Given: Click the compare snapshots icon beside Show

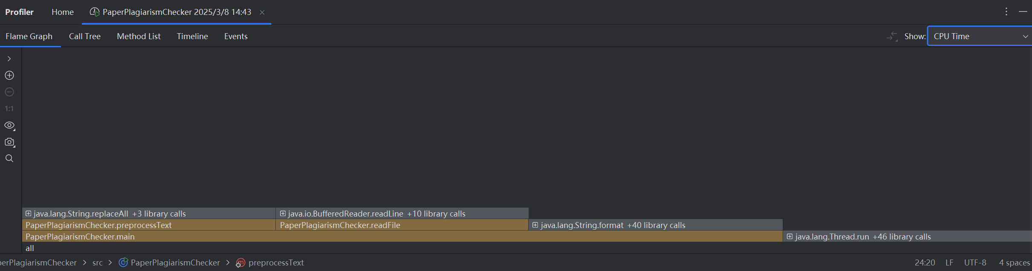Looking at the screenshot, I should 892,36.
